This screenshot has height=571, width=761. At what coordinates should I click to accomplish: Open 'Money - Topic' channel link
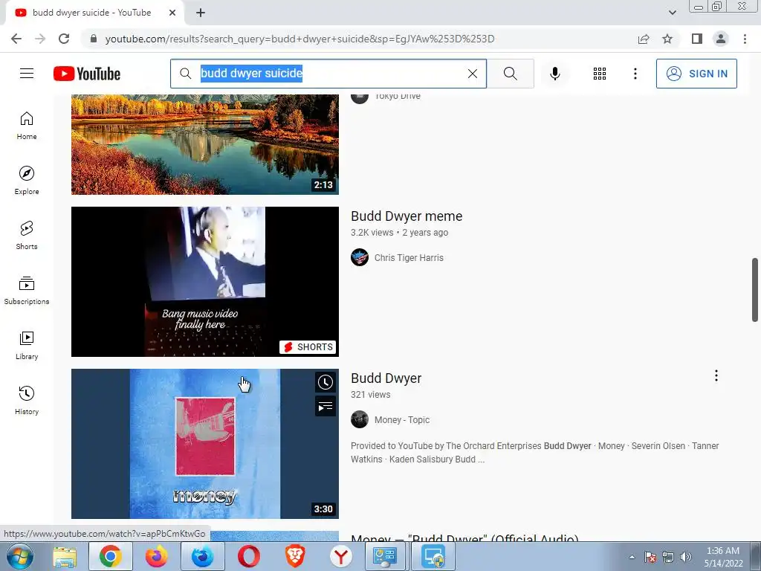click(x=402, y=420)
